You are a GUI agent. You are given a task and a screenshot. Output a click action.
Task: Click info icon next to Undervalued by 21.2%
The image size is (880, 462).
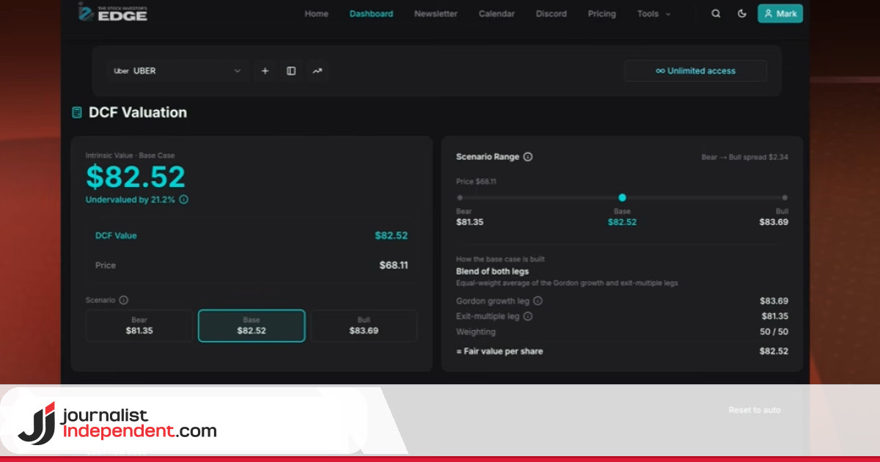coord(183,199)
